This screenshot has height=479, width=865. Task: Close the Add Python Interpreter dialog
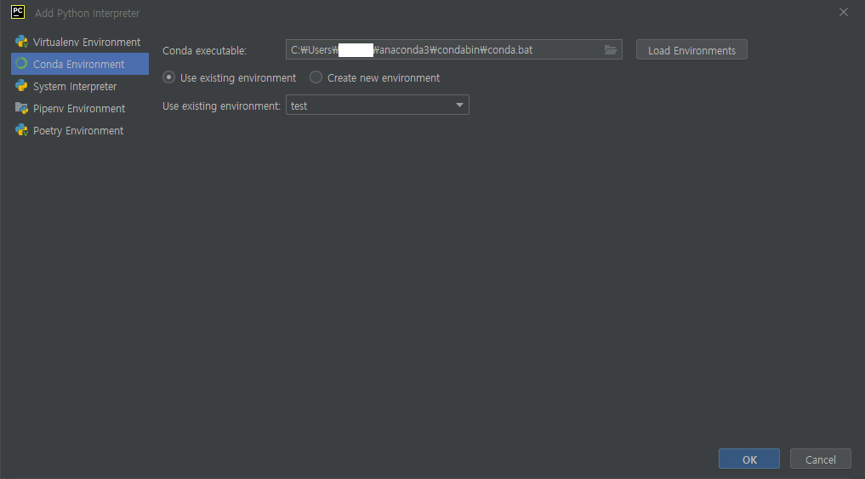click(844, 12)
